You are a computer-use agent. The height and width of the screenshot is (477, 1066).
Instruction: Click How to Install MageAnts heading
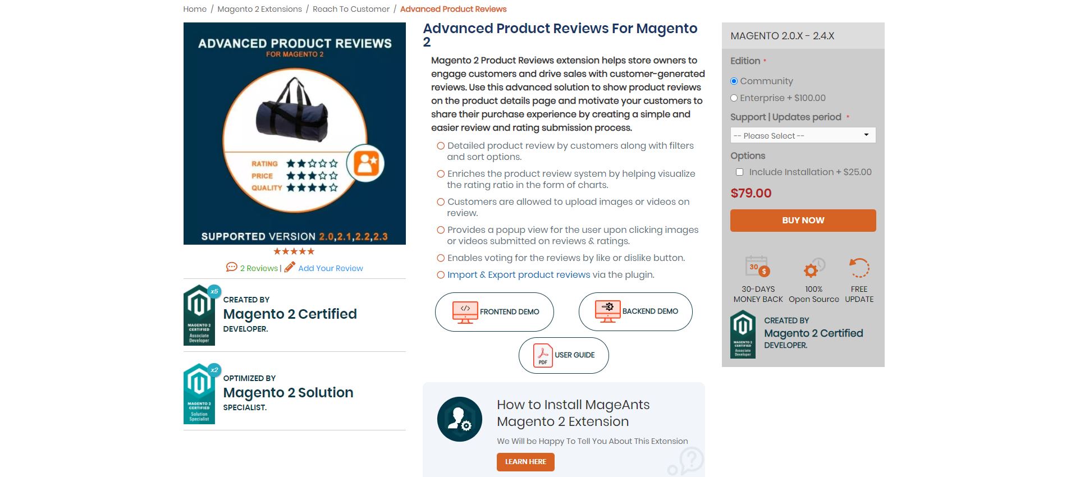pos(573,413)
